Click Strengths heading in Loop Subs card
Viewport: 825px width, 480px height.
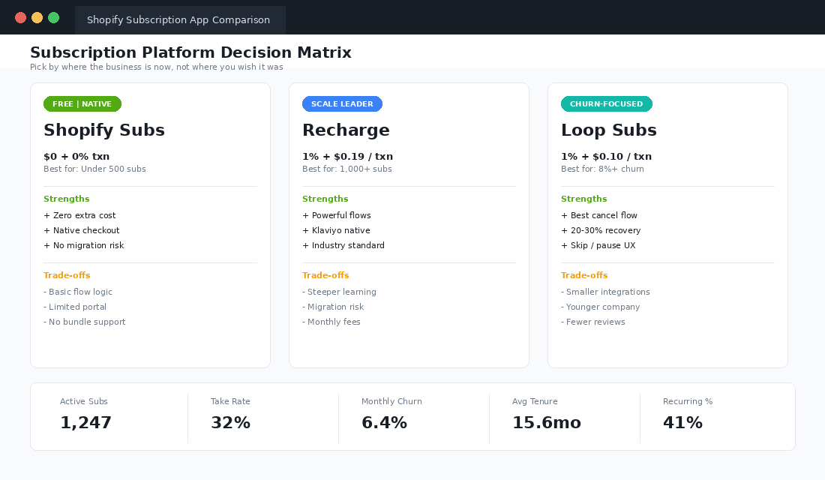[x=584, y=199]
